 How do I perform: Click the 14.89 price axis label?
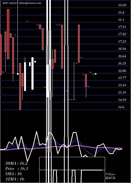tap(122, 100)
